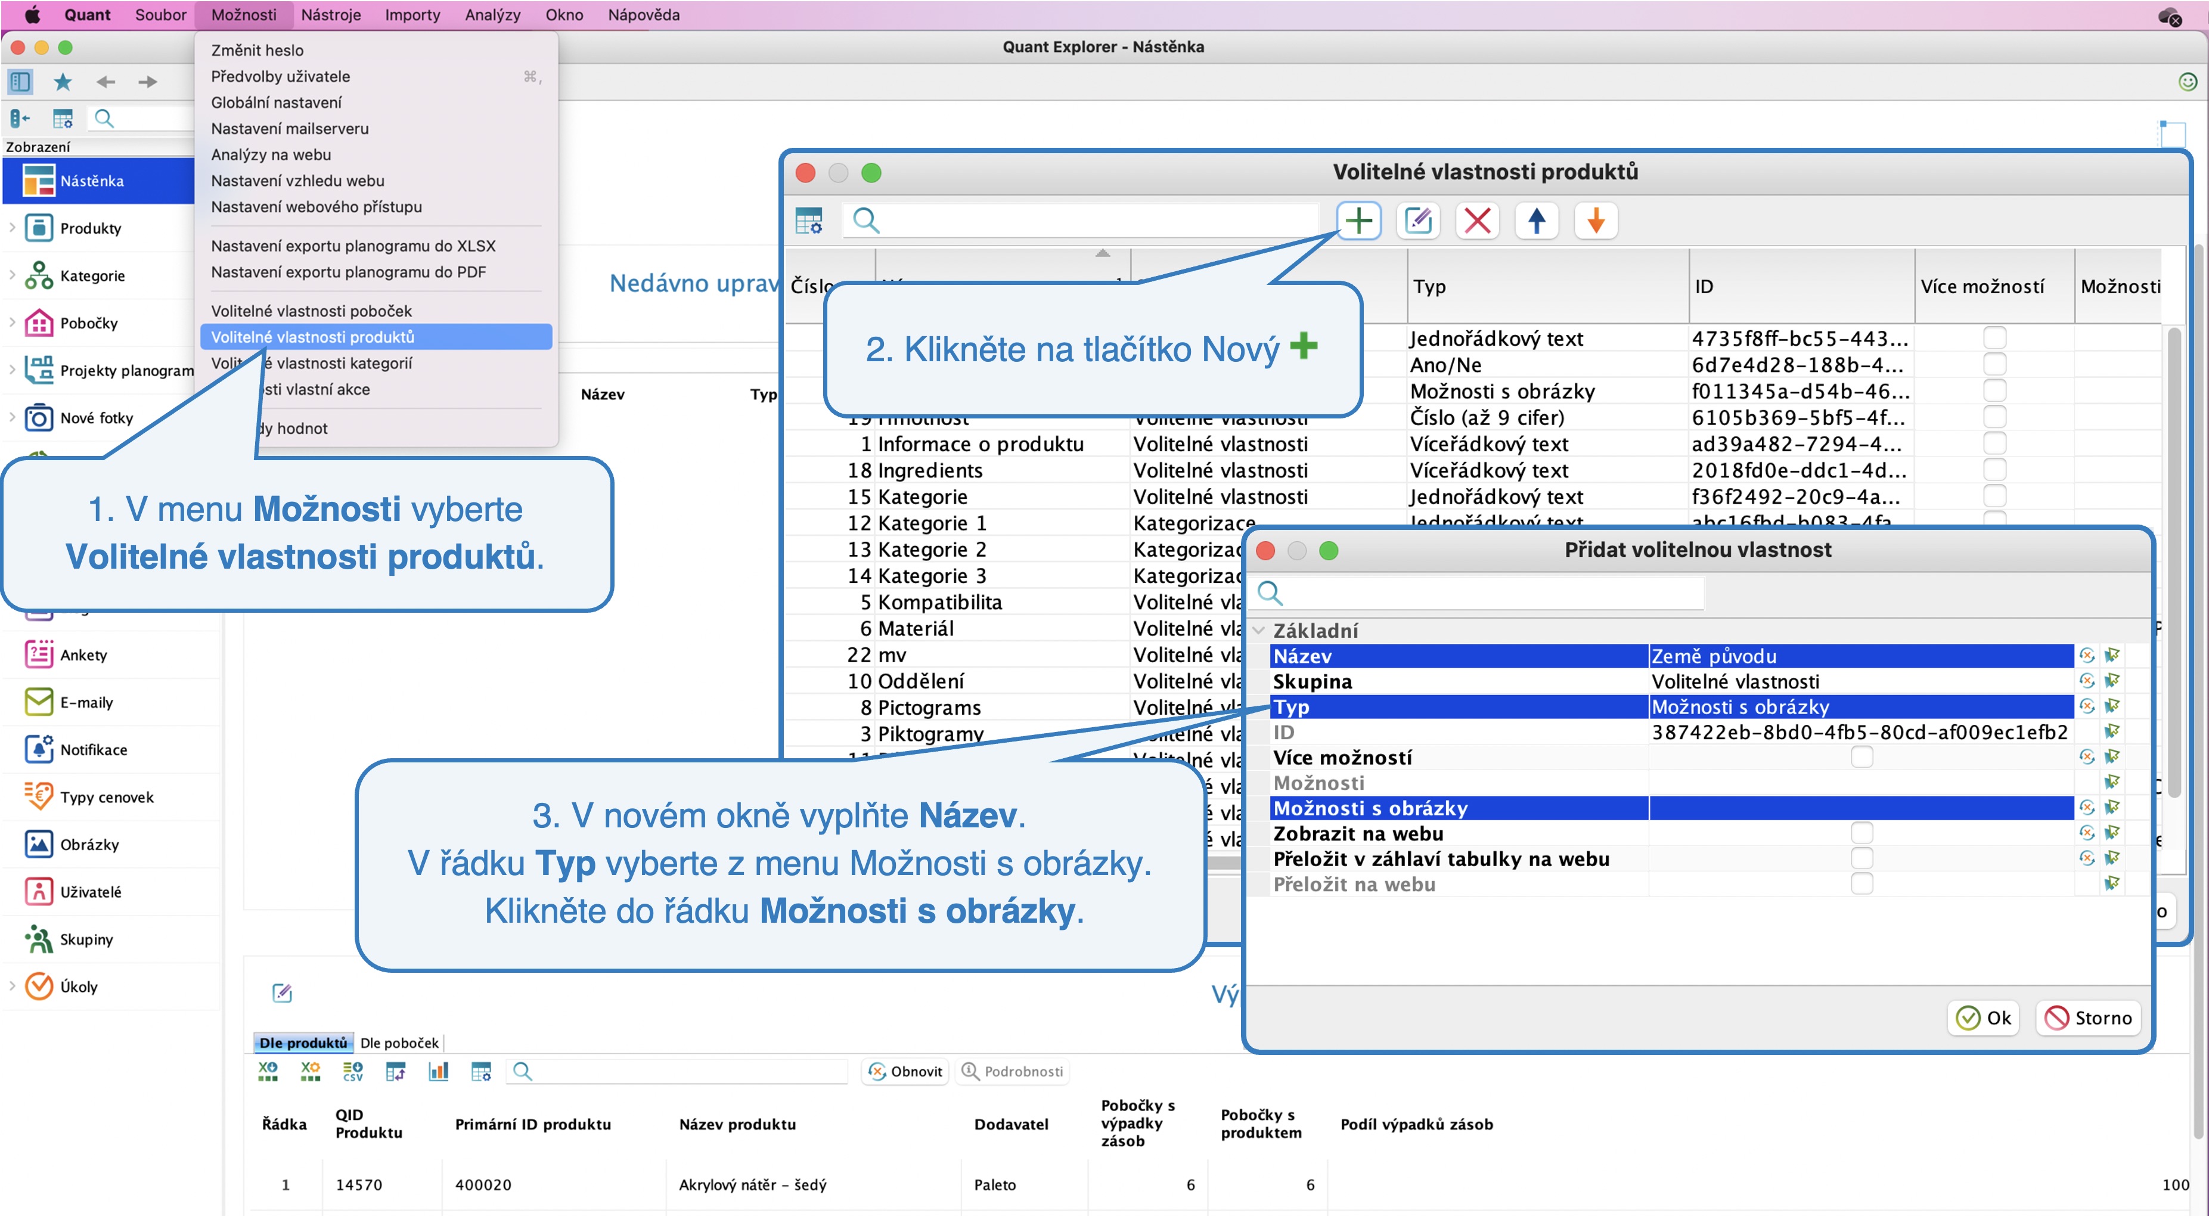The width and height of the screenshot is (2209, 1216).
Task: Click the red delete X icon
Action: click(x=1478, y=221)
